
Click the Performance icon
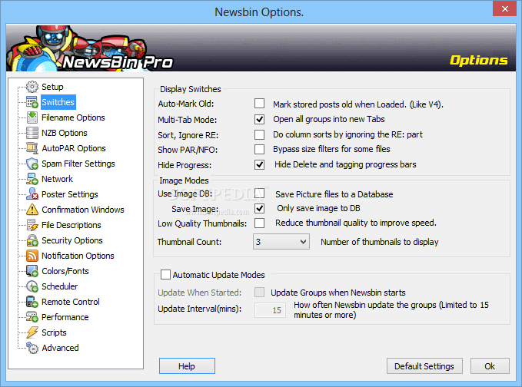tap(32, 317)
